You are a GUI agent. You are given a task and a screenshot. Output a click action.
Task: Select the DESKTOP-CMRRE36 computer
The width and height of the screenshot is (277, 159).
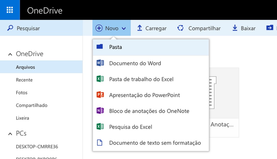[x=37, y=147]
